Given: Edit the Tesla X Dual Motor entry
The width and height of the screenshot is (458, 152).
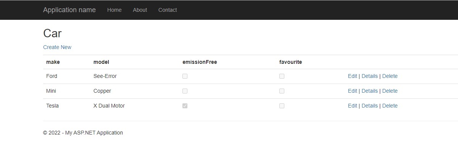Looking at the screenshot, I should click(352, 106).
